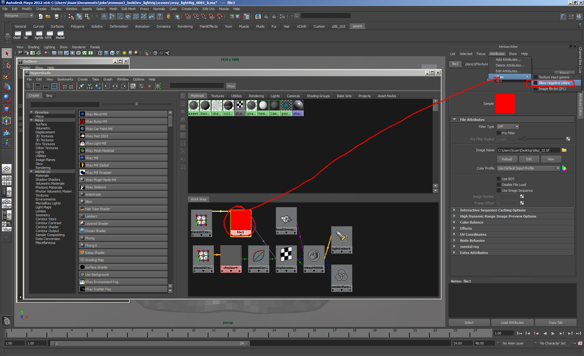Switch to the Textures tab
Viewport: 584px width, 356px height.
217,96
